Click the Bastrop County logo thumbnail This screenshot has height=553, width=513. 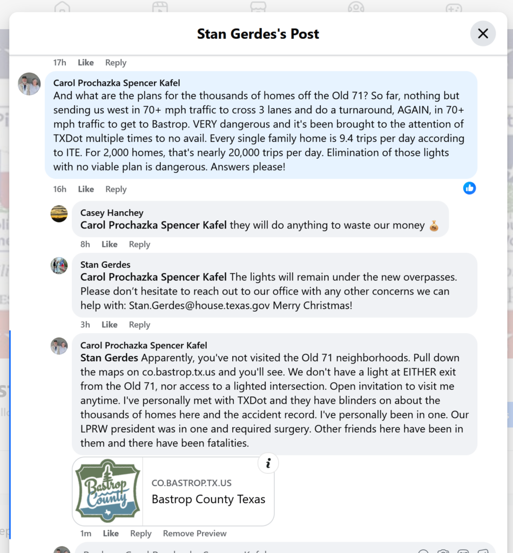tap(107, 490)
